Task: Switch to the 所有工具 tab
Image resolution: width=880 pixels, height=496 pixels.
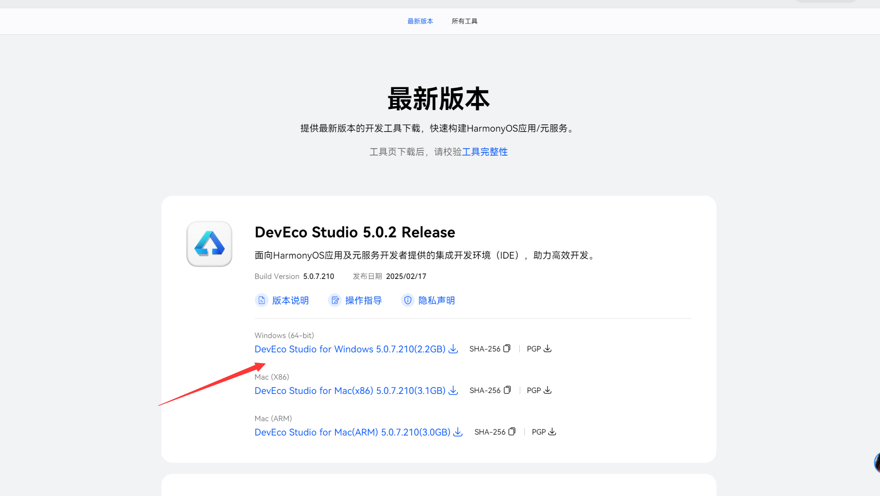Action: point(464,21)
